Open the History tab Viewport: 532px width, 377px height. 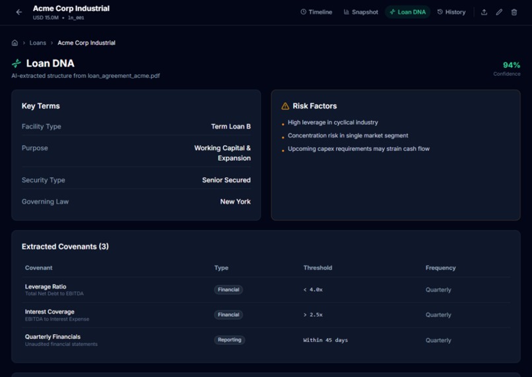(x=451, y=13)
